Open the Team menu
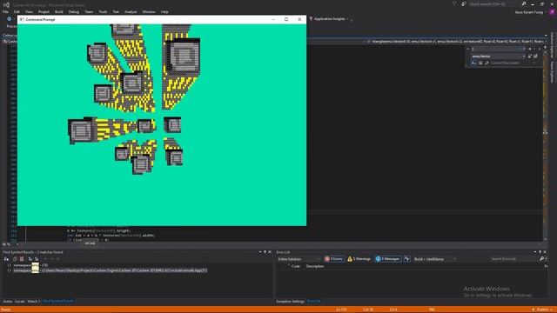557x313 pixels. [89, 11]
